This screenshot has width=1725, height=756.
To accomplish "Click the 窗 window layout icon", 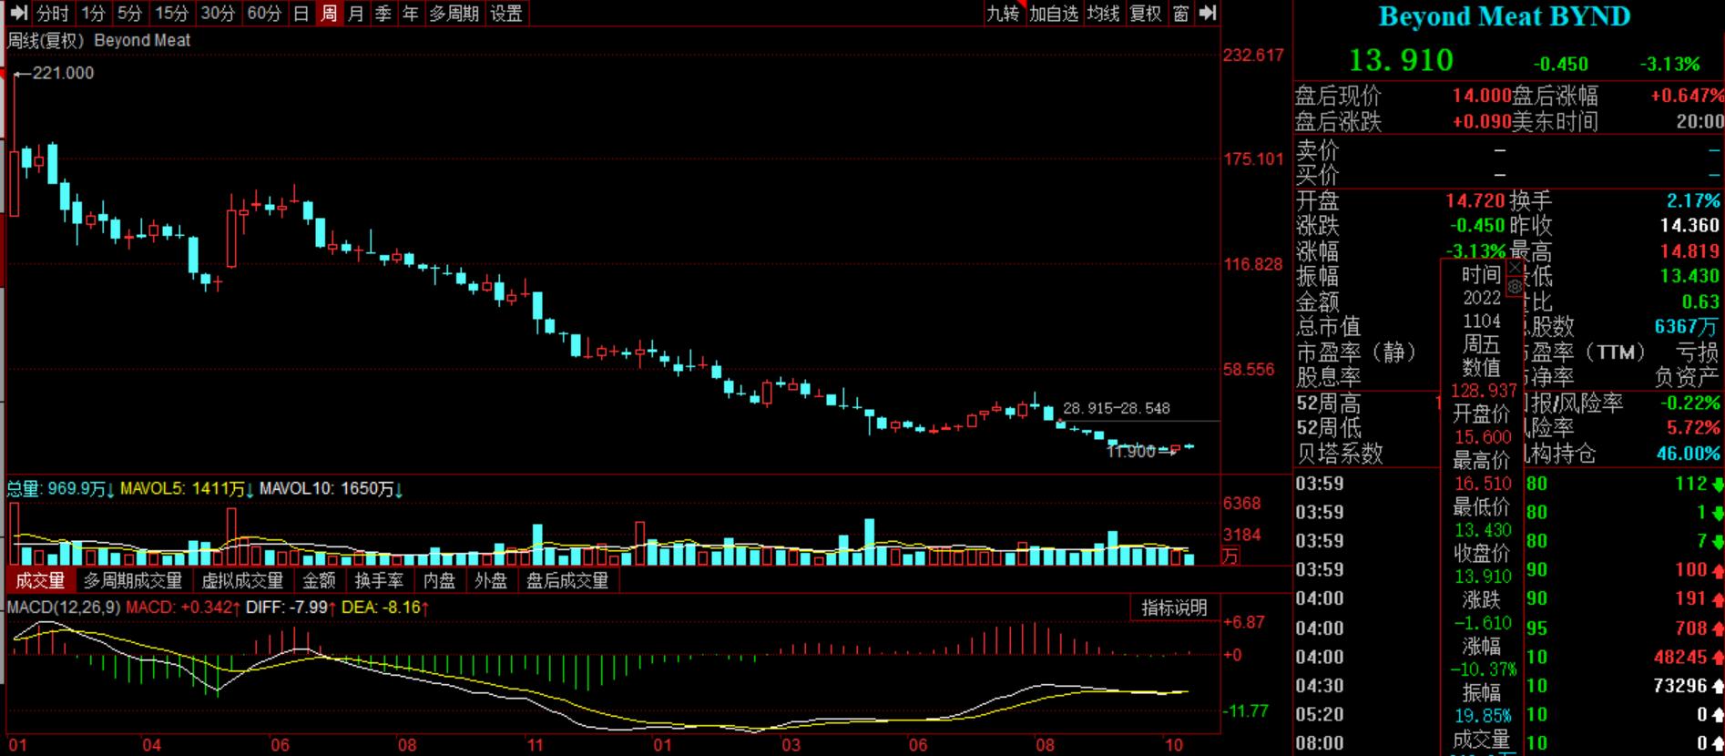I will point(1181,13).
